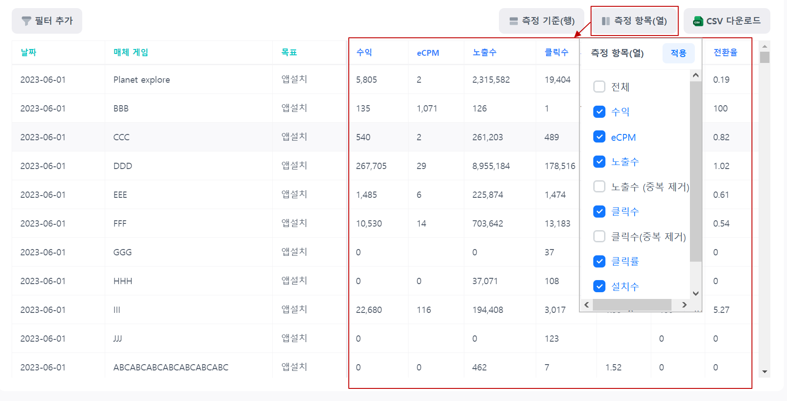Check the 전체 checkbox
Image resolution: width=787 pixels, height=401 pixels.
(x=599, y=86)
